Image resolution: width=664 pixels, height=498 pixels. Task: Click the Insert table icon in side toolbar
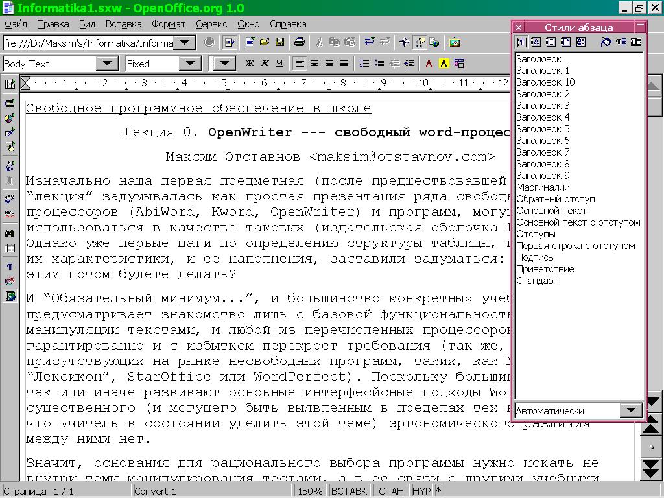point(10,84)
